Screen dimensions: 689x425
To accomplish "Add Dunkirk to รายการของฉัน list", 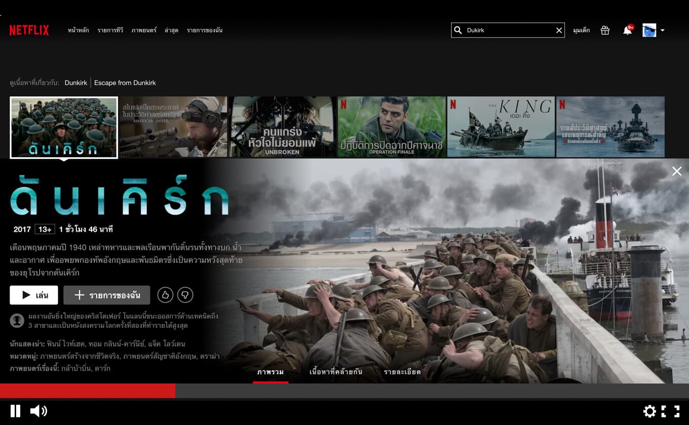I will [106, 295].
